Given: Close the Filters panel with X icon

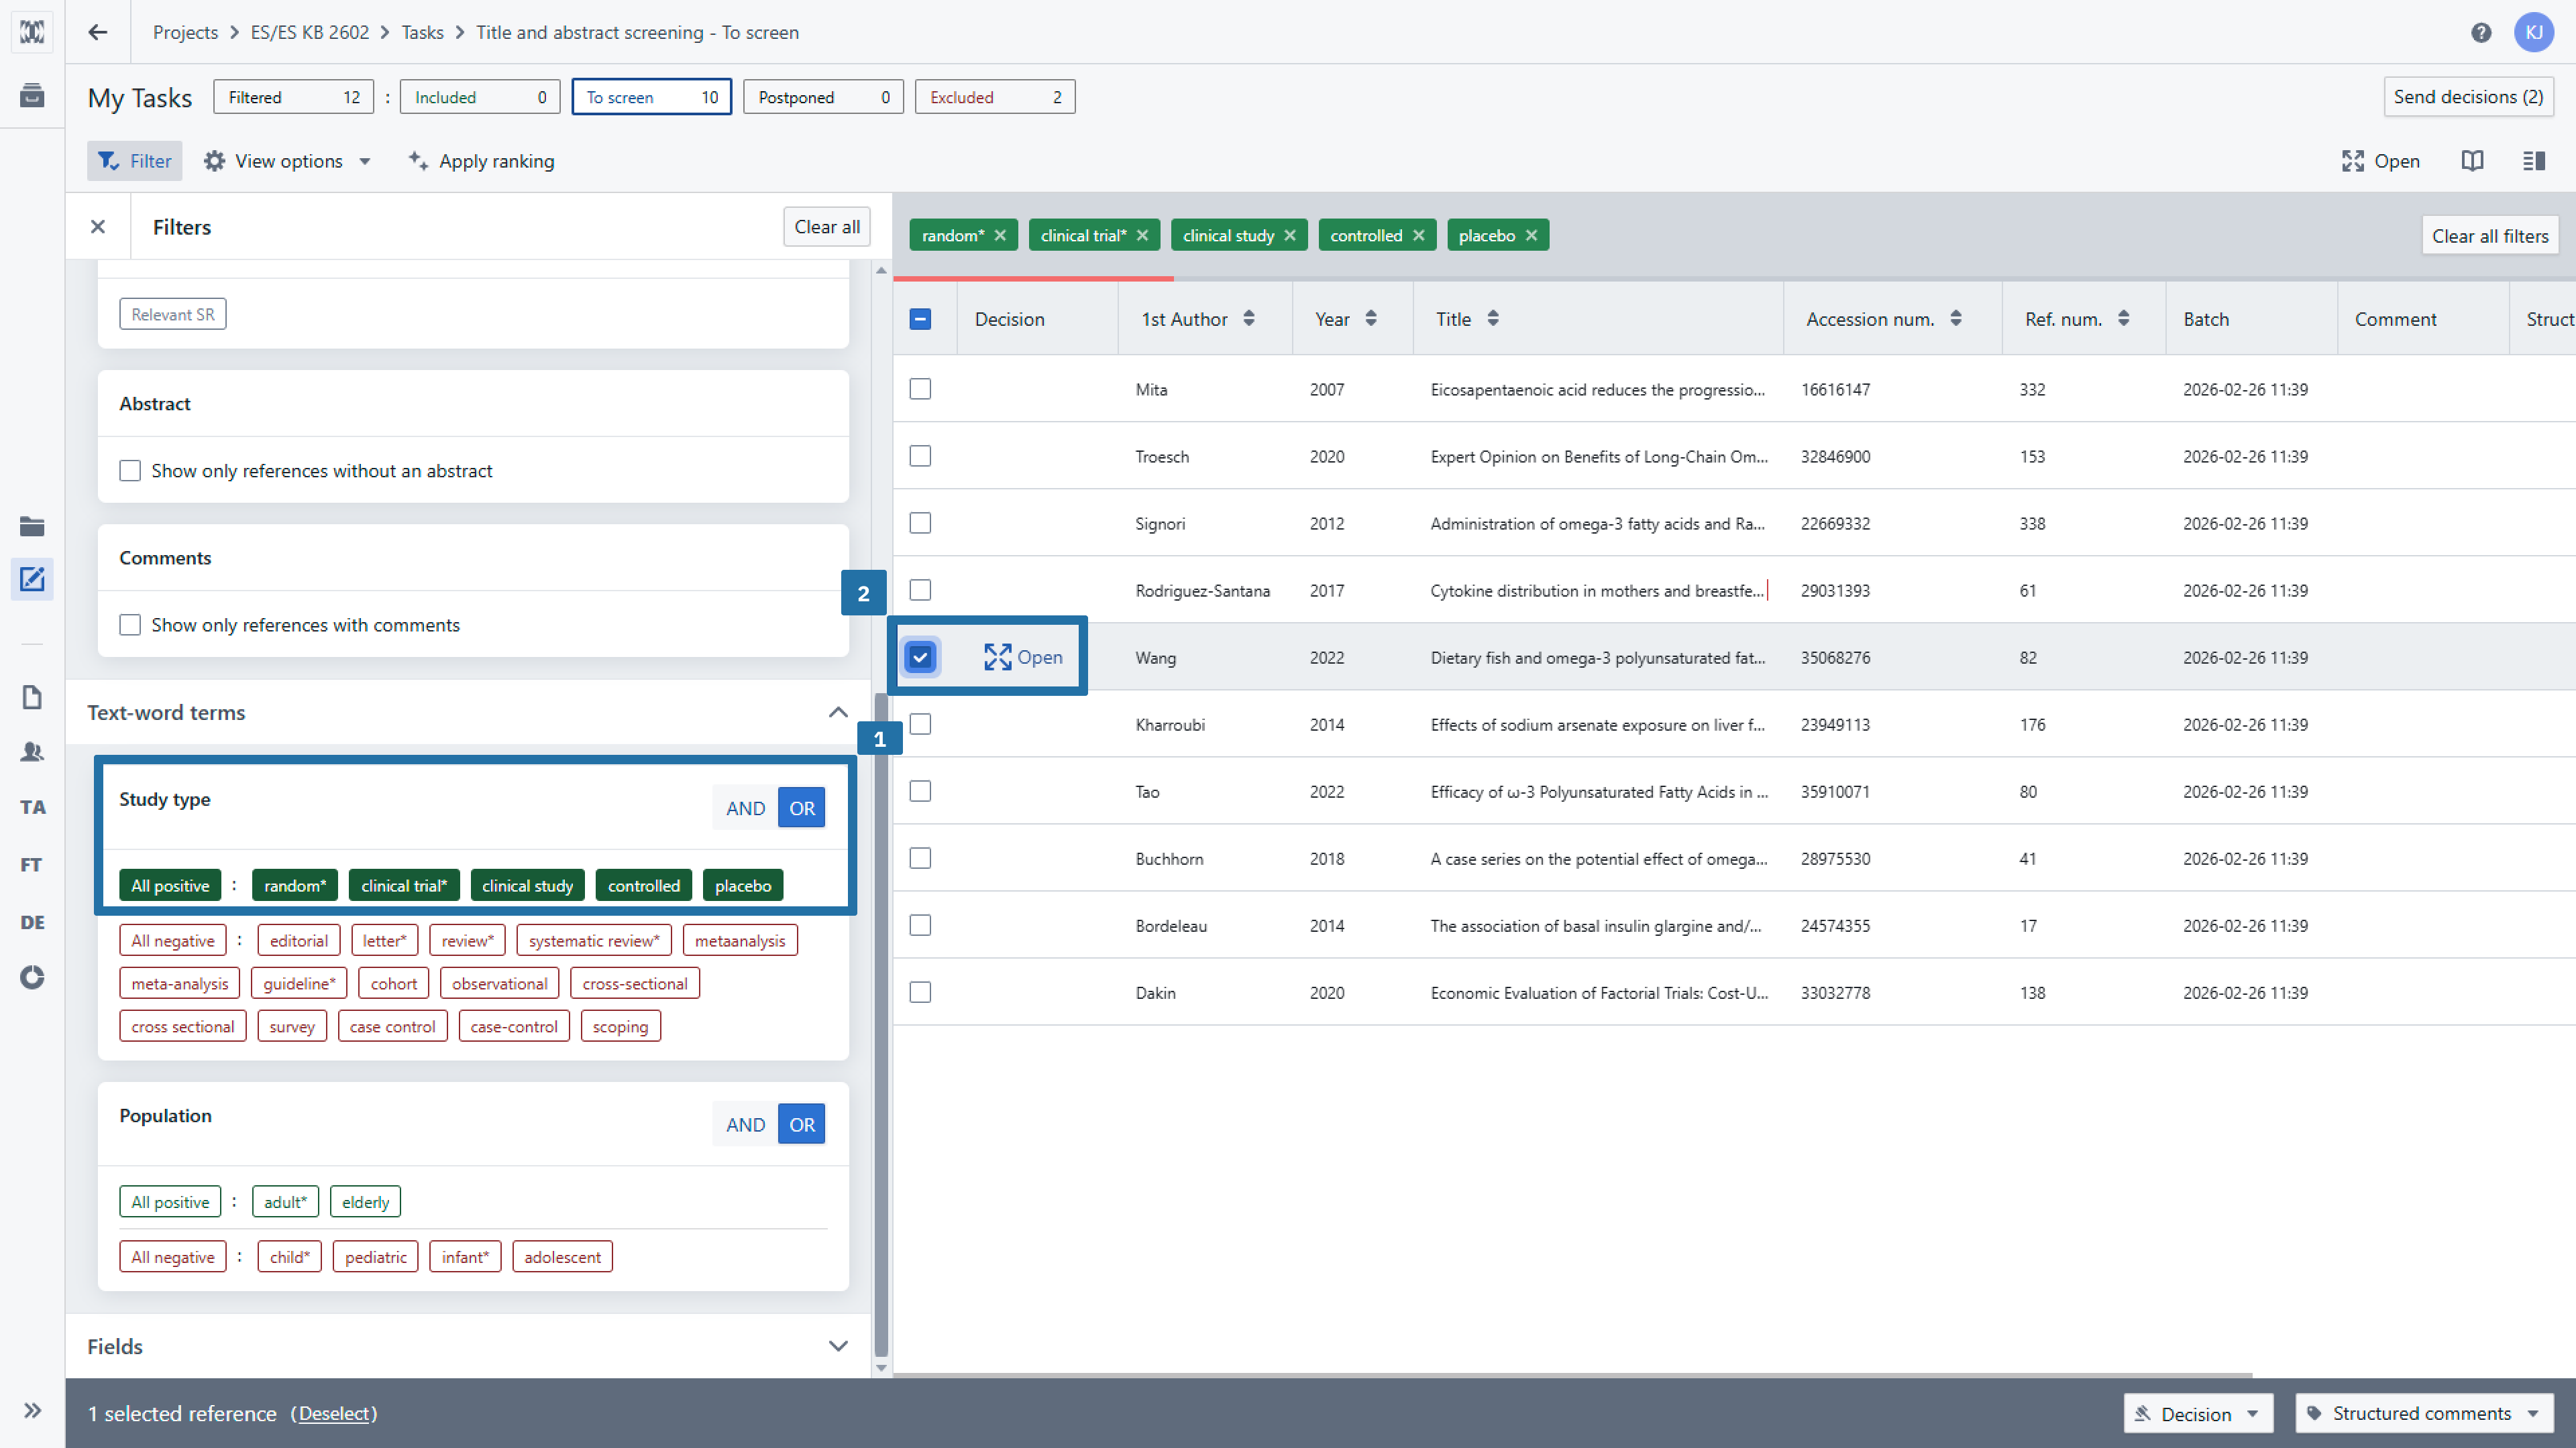Looking at the screenshot, I should [x=98, y=227].
